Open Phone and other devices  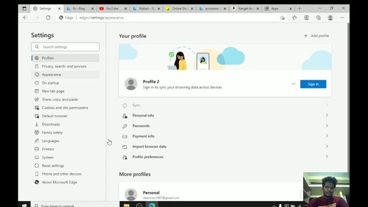click(x=66, y=174)
